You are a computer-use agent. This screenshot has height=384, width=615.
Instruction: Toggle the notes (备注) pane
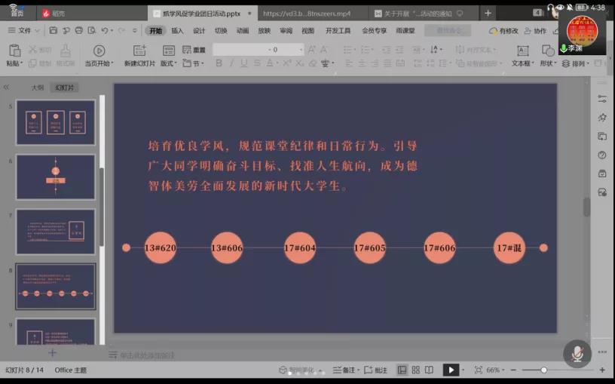(x=345, y=370)
